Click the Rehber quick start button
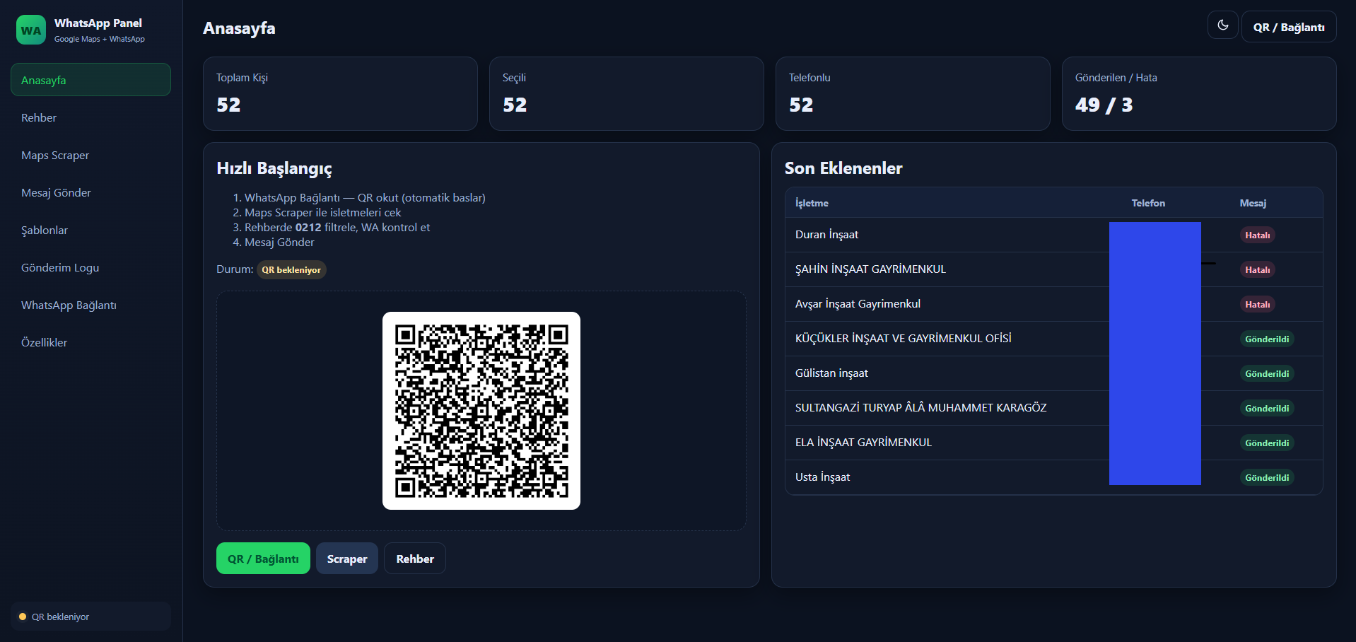The image size is (1356, 642). [415, 559]
